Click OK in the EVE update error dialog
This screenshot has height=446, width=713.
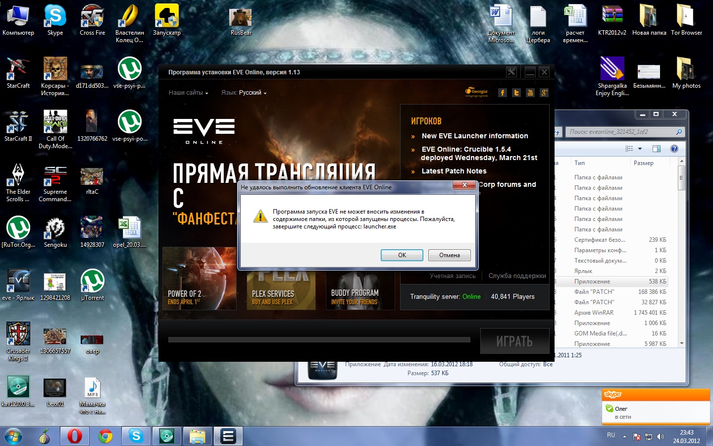(402, 255)
